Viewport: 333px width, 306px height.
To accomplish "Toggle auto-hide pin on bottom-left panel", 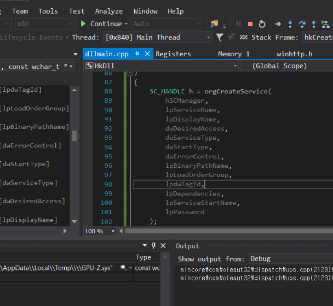I will (x=154, y=246).
